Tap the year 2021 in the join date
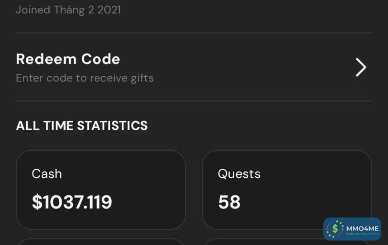388x245 pixels. tap(109, 9)
